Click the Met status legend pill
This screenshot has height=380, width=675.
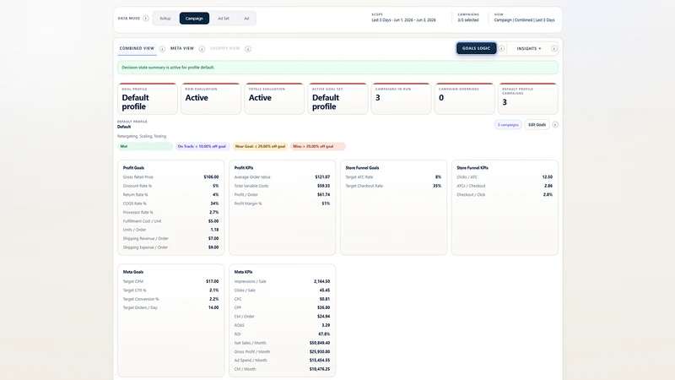tap(145, 146)
